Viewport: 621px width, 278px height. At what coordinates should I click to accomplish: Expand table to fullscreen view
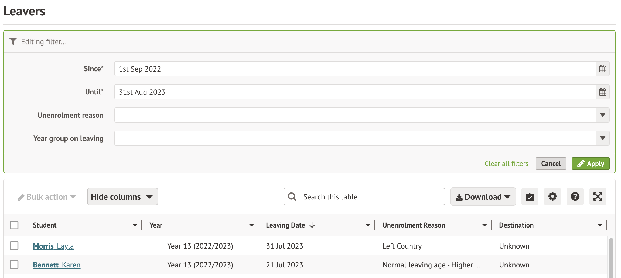click(598, 196)
